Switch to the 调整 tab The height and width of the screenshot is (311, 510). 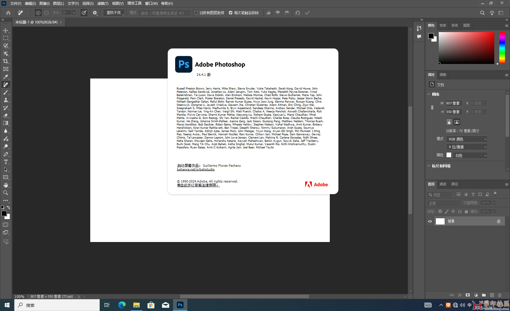(x=443, y=75)
